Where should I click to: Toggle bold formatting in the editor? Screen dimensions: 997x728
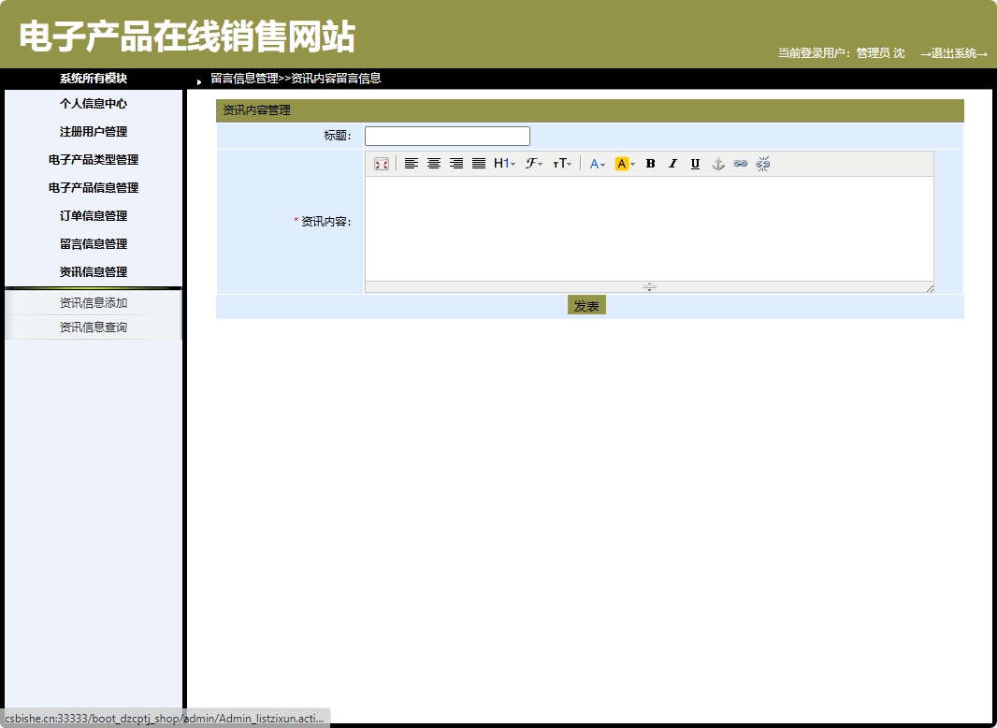tap(650, 164)
